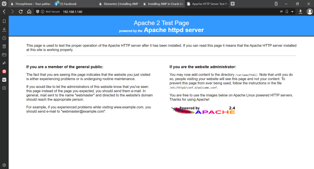314x169 pixels.
Task: Open browser settings gear icon
Action: point(4,165)
